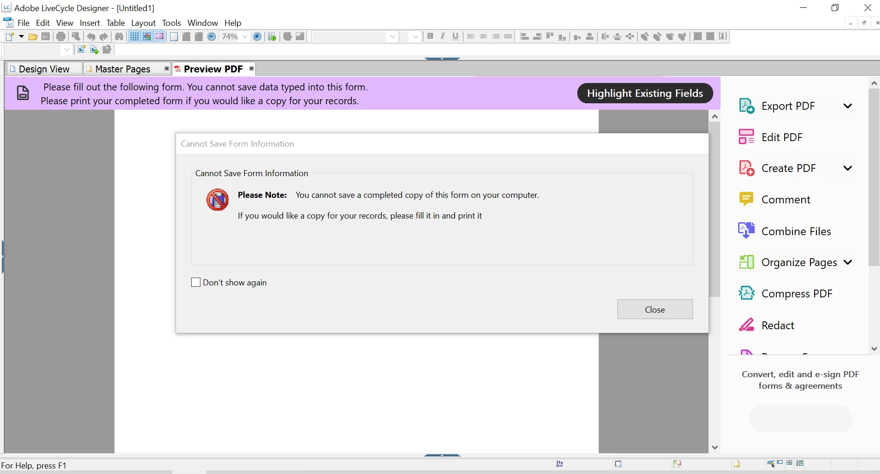
Task: Open the Create PDF tool
Action: coord(788,168)
